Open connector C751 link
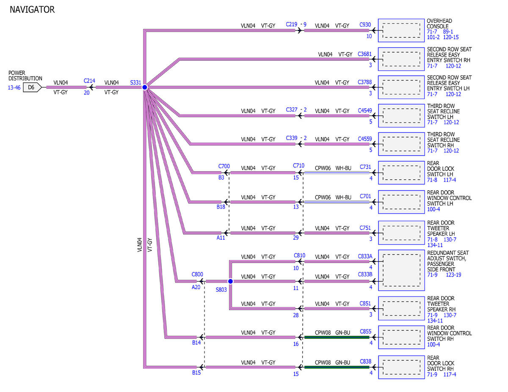Screen dimensions: 508x392 tap(365, 228)
